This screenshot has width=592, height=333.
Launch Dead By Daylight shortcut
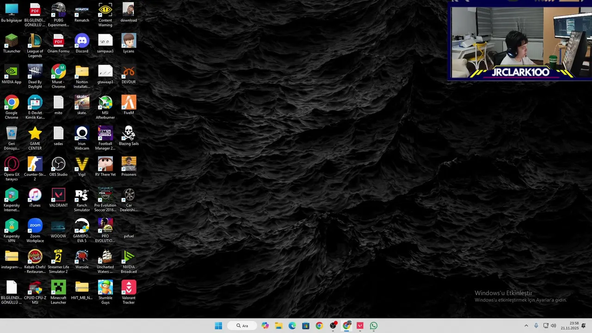tap(35, 77)
